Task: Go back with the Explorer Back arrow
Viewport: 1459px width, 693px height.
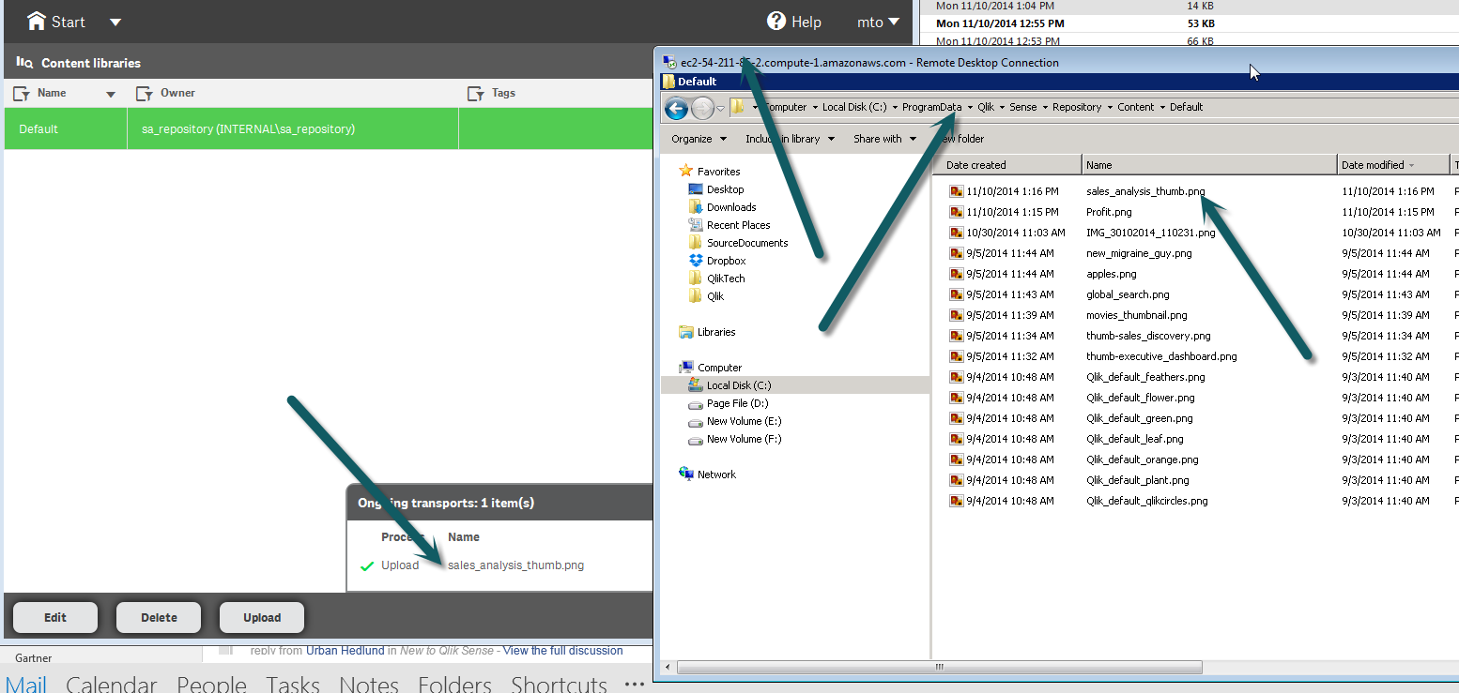Action: [x=676, y=108]
